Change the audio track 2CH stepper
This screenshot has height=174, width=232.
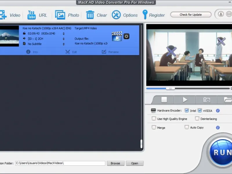pos(64,39)
